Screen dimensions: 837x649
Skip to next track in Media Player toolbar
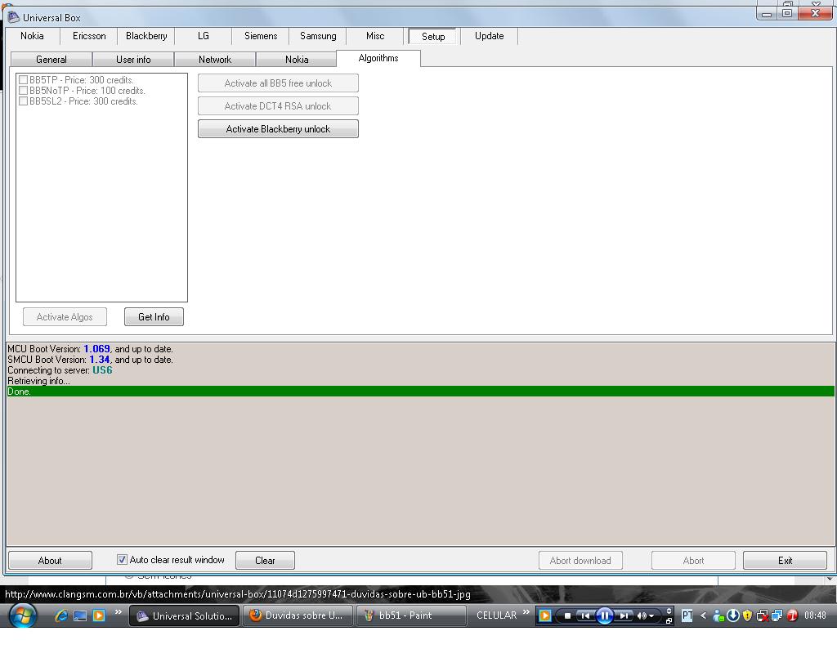point(624,616)
